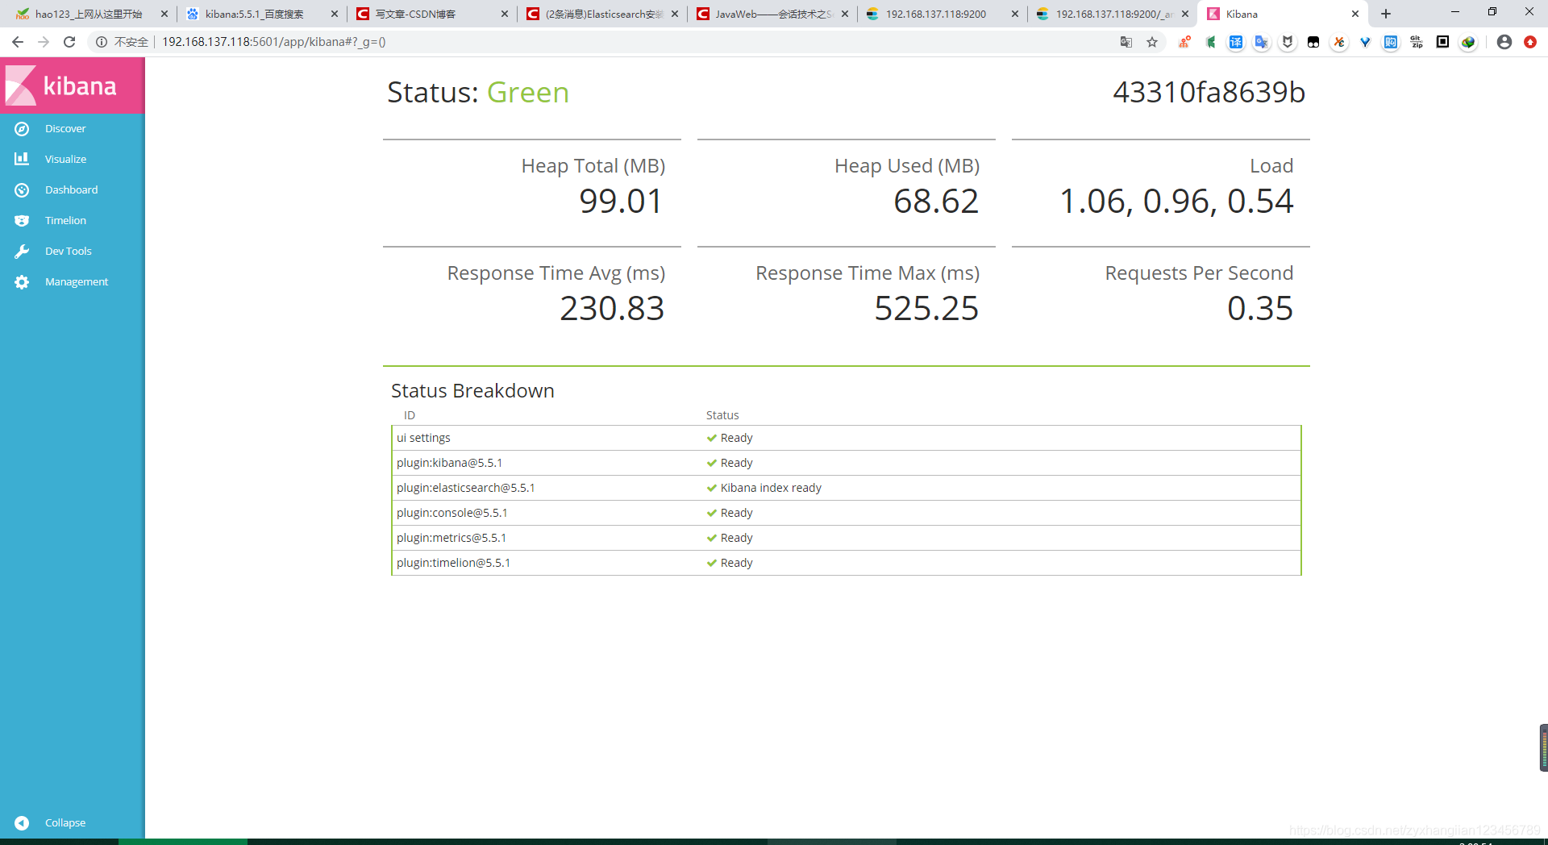Click the Response Time Avg value 230.83
The width and height of the screenshot is (1548, 845).
(612, 308)
